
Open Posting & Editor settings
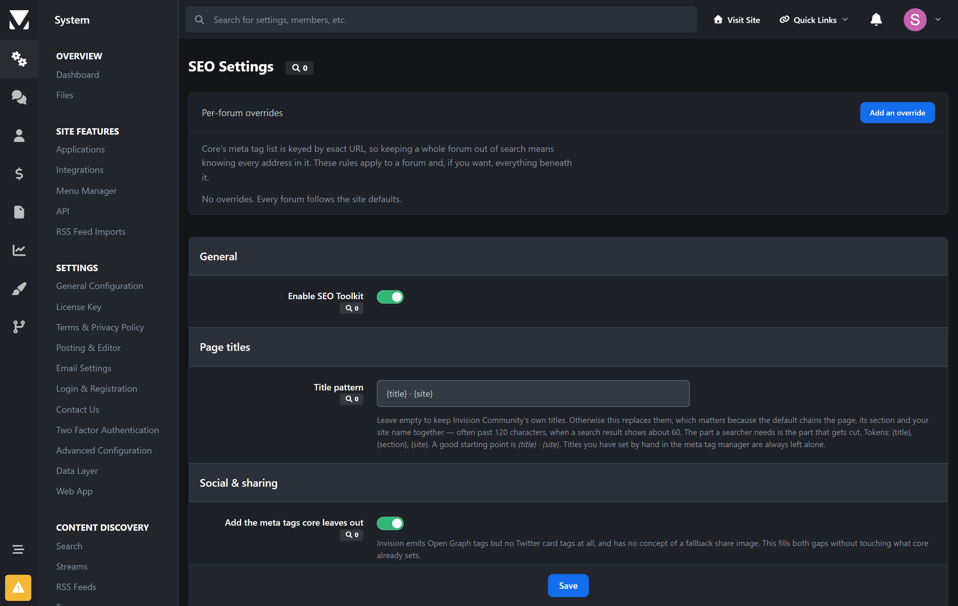(x=88, y=348)
